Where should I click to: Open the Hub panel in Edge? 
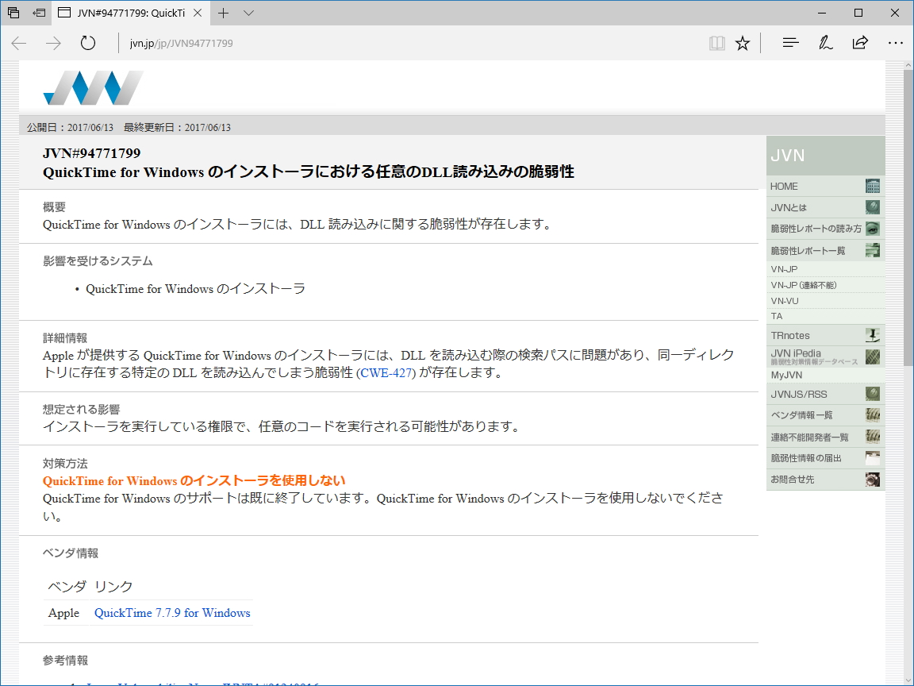point(790,43)
